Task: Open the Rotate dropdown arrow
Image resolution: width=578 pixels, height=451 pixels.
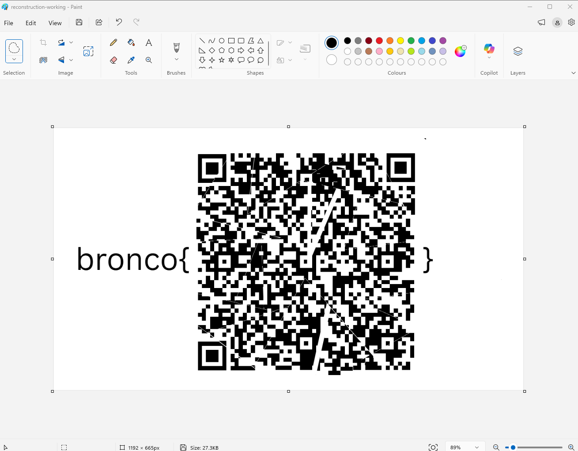Action: click(x=71, y=42)
